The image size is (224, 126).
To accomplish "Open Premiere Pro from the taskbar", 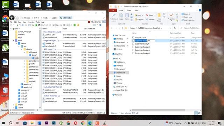I will click(47, 123).
